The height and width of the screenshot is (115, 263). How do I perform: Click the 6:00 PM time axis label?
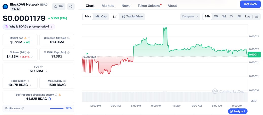pyautogui.click(x=136, y=106)
